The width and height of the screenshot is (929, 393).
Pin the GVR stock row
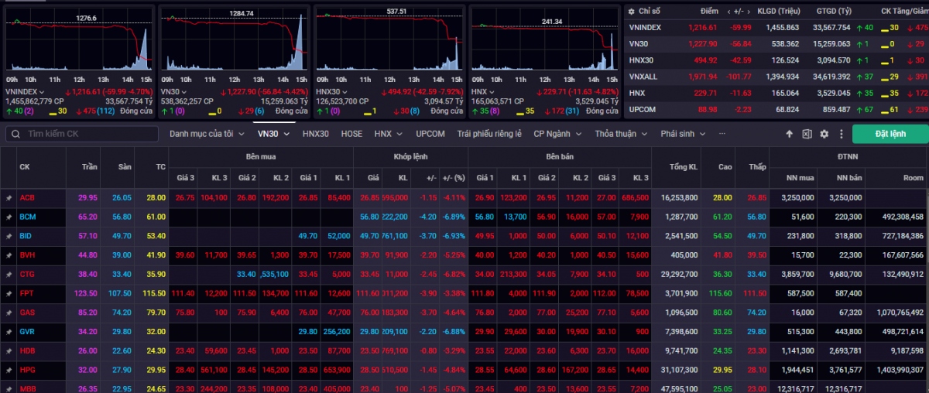click(x=9, y=332)
